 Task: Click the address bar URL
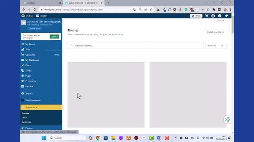(x=73, y=9)
